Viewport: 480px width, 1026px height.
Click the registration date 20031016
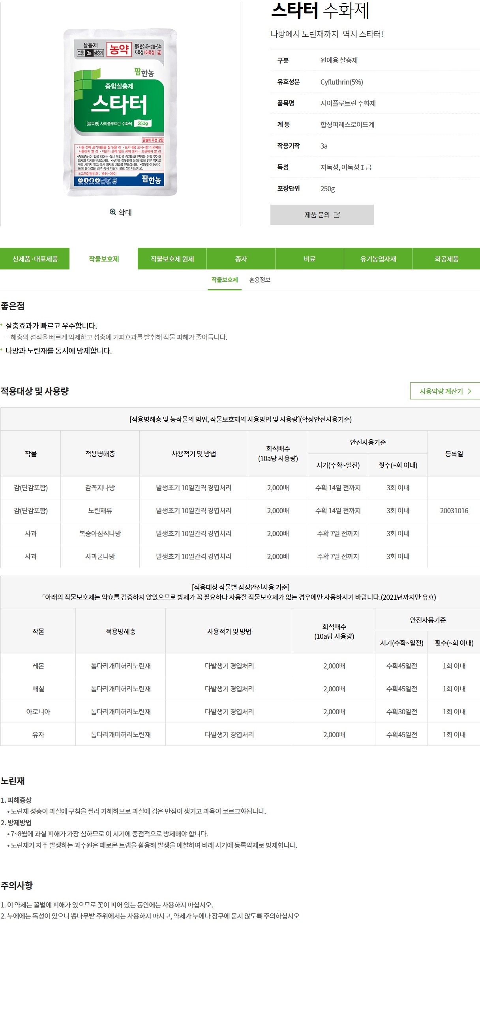(x=454, y=510)
